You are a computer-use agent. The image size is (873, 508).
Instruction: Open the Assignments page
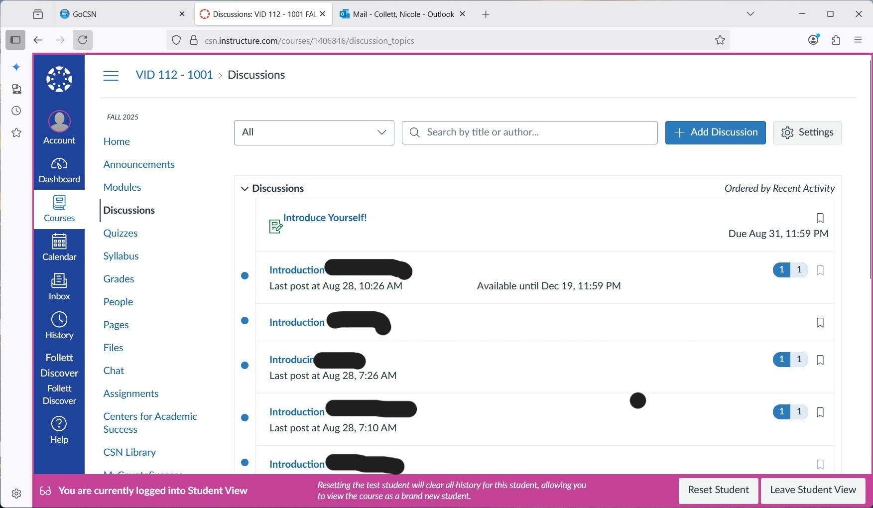(x=131, y=393)
